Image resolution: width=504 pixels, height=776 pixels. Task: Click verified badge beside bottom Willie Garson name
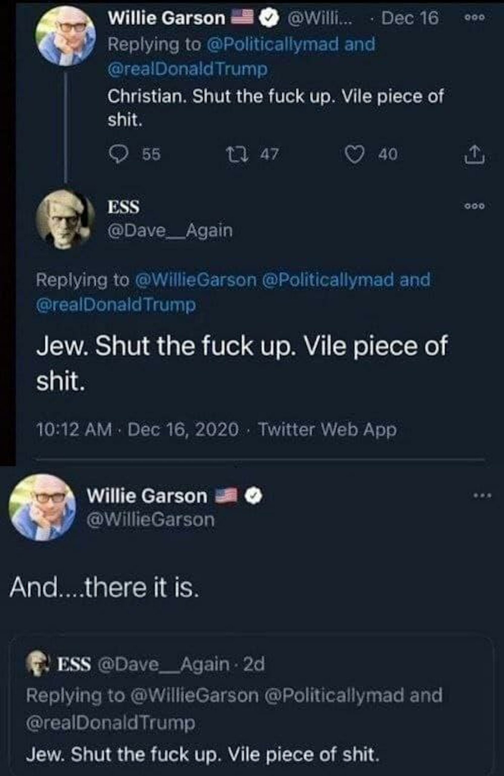click(x=255, y=496)
